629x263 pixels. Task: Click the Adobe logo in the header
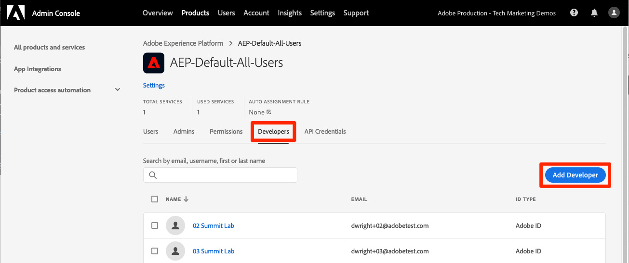click(15, 13)
